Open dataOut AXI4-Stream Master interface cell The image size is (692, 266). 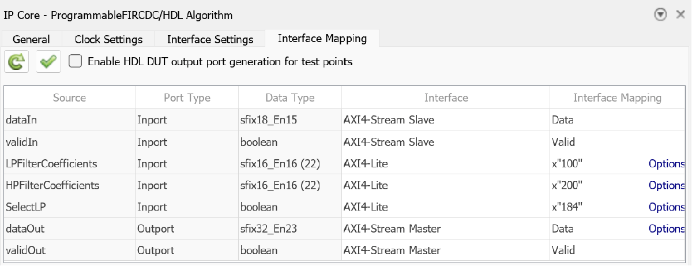point(445,229)
